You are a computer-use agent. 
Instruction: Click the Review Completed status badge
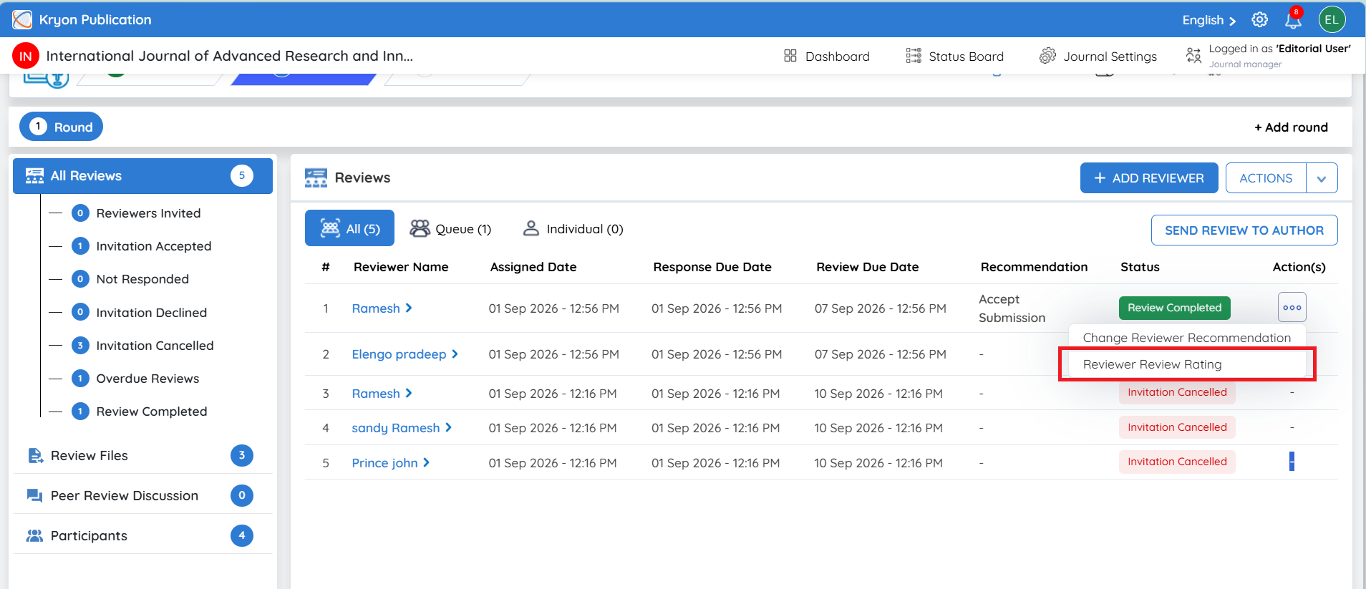(1175, 308)
